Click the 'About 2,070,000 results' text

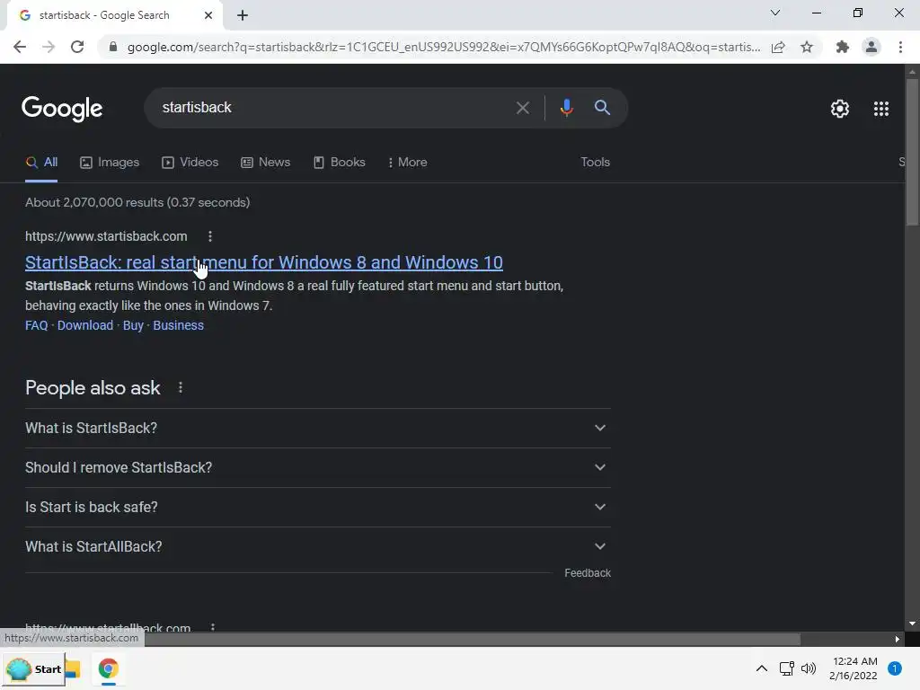coord(137,202)
